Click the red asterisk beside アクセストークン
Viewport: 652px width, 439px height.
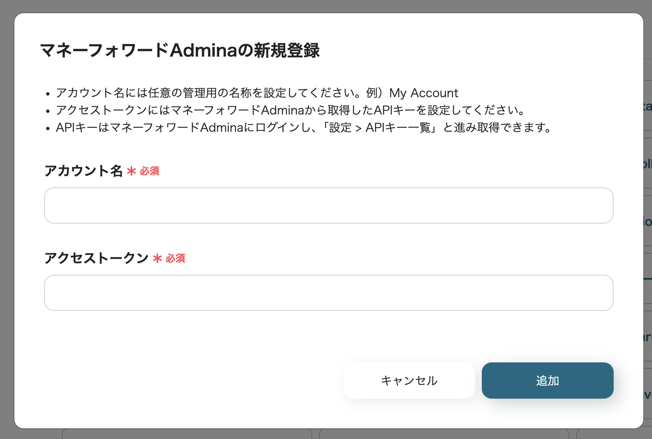(157, 258)
